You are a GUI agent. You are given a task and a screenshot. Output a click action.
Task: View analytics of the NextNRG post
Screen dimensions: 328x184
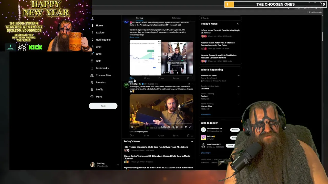176,78
